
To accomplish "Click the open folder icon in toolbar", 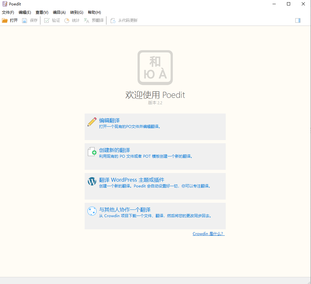I will [5, 20].
